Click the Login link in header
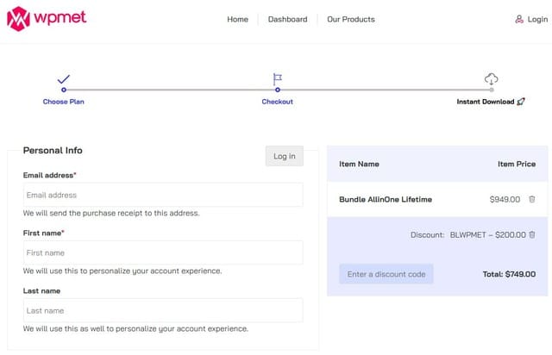 [x=537, y=19]
